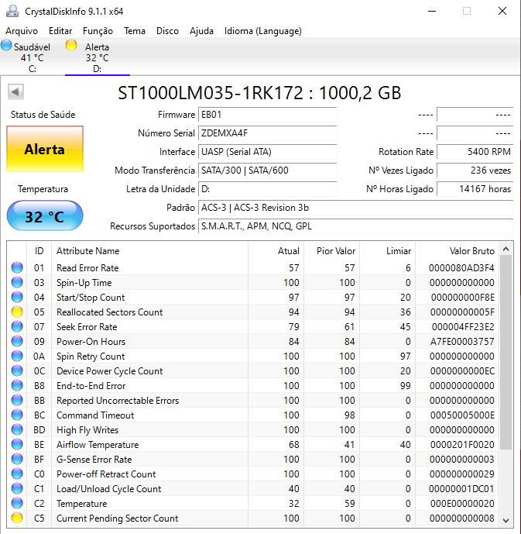Click the Attribute Name column header
This screenshot has width=521, height=534.
click(149, 251)
